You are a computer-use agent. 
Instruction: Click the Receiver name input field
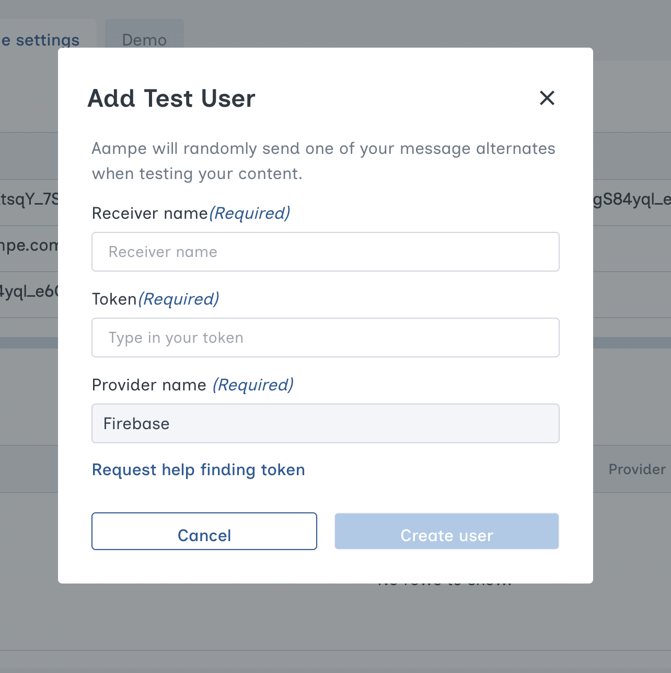point(326,252)
